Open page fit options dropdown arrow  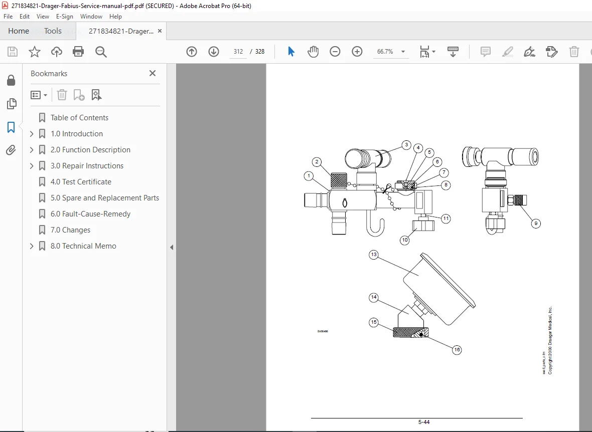(x=433, y=52)
